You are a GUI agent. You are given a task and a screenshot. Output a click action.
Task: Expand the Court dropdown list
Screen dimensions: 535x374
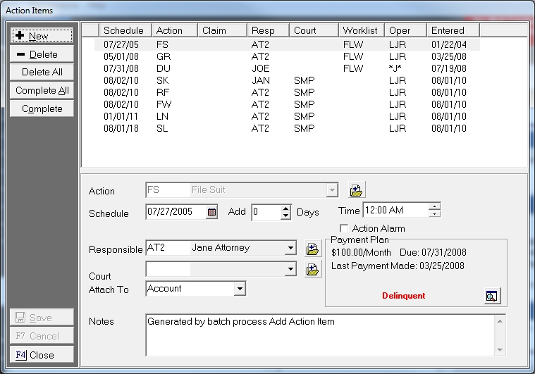tap(290, 269)
